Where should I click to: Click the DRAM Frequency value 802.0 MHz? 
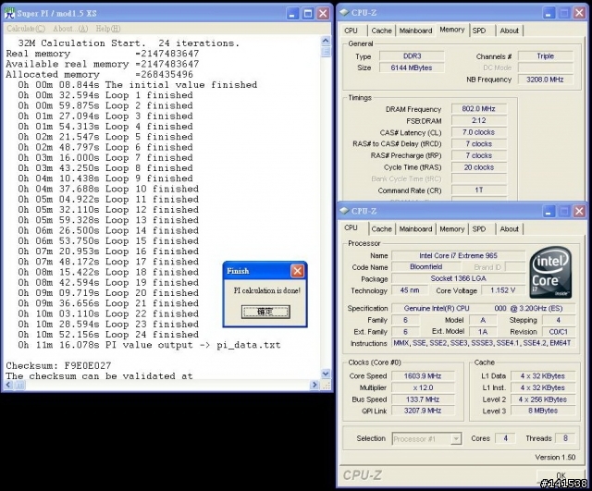(479, 109)
